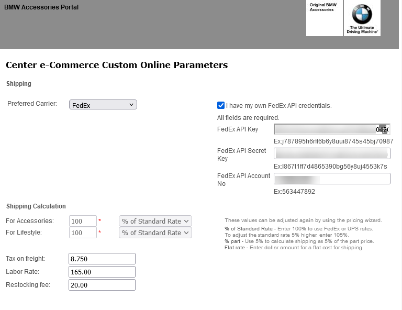This screenshot has height=310, width=402.
Task: Click 'All fields are required.' text
Action: 248,118
